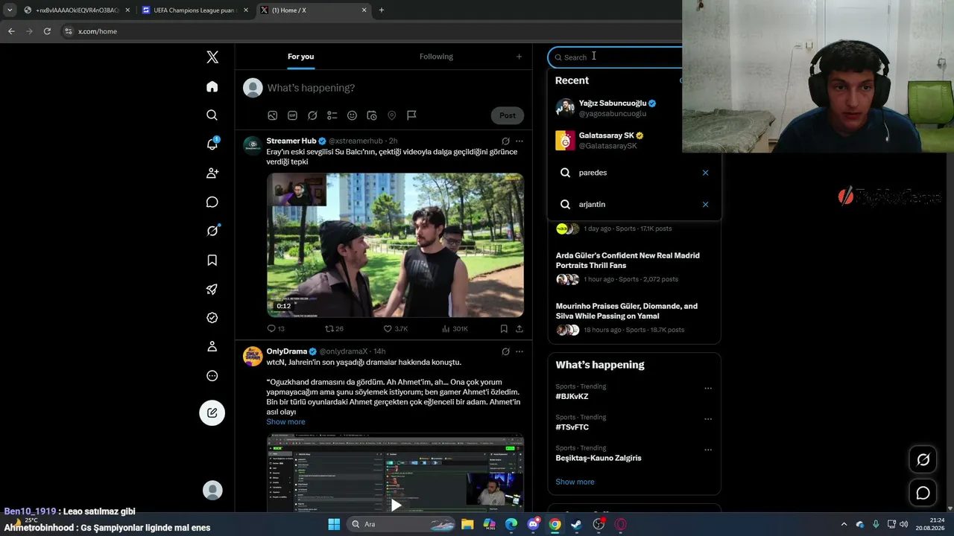This screenshot has height=536, width=954.
Task: Remove paredes from recent searches
Action: point(705,173)
